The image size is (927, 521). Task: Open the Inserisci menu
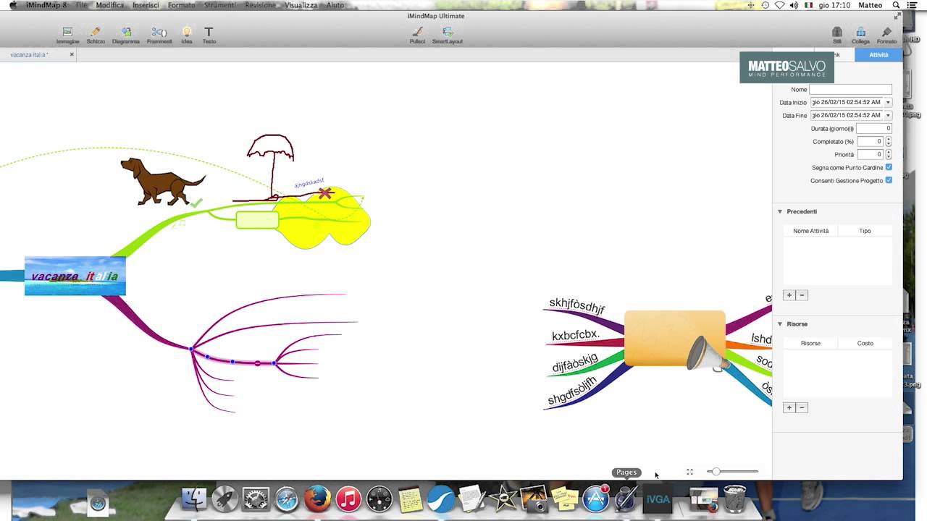(146, 5)
